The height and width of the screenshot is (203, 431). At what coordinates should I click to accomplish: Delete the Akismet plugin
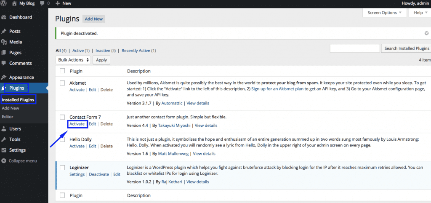coord(106,90)
